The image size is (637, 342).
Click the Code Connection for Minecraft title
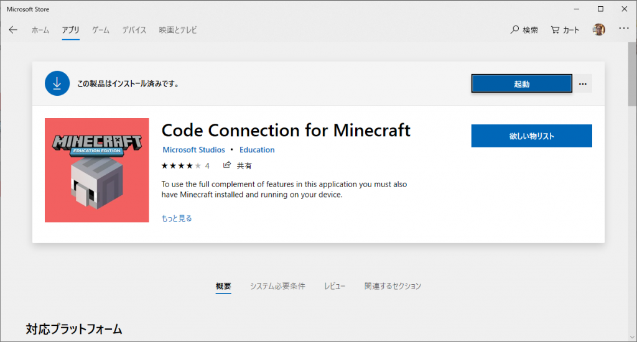(x=286, y=131)
